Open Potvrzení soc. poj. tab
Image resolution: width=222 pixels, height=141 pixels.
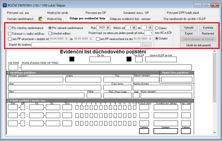pos(26,13)
